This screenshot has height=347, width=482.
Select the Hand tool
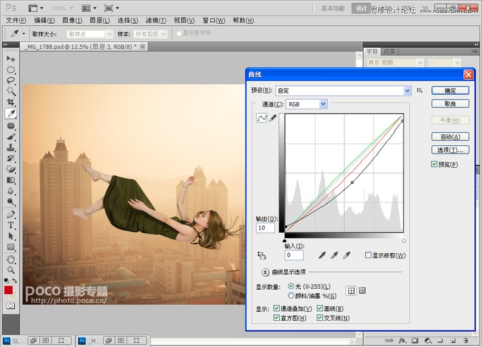(11, 259)
